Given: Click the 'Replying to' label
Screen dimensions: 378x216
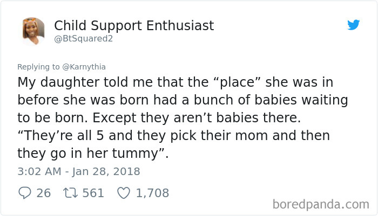Looking at the screenshot, I should 39,67.
